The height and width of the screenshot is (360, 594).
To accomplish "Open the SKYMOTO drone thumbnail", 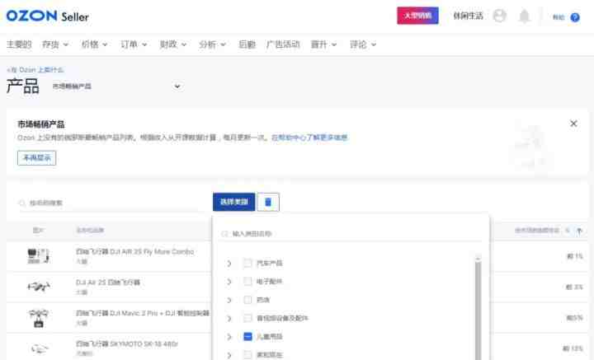I will (x=39, y=348).
